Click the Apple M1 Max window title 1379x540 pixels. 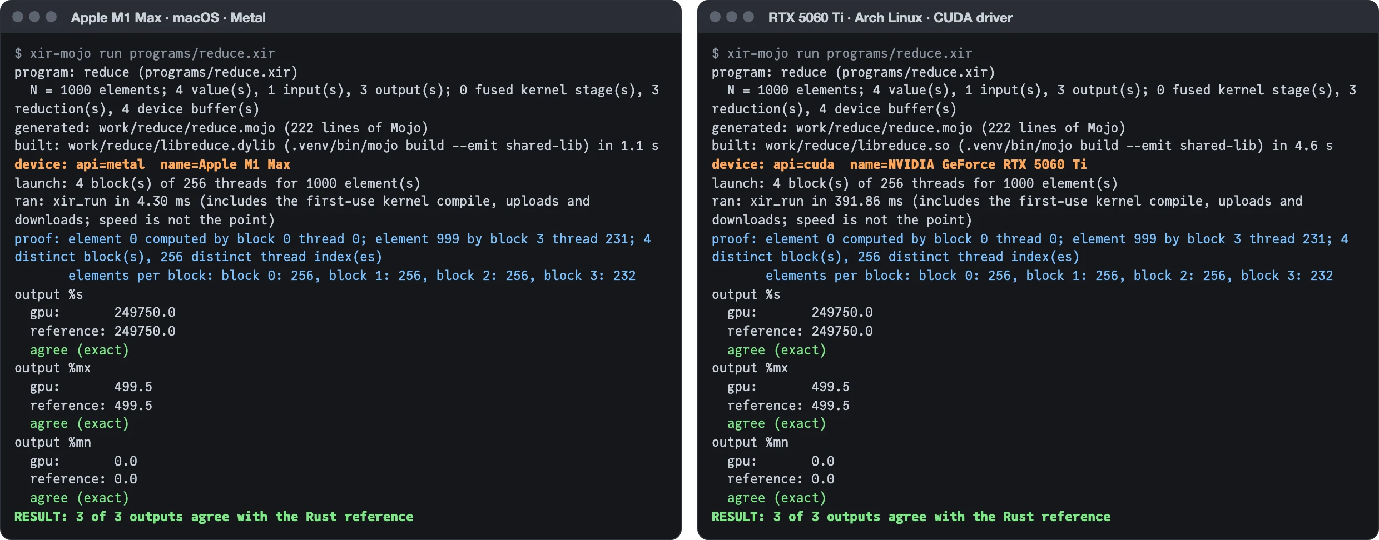click(x=168, y=18)
